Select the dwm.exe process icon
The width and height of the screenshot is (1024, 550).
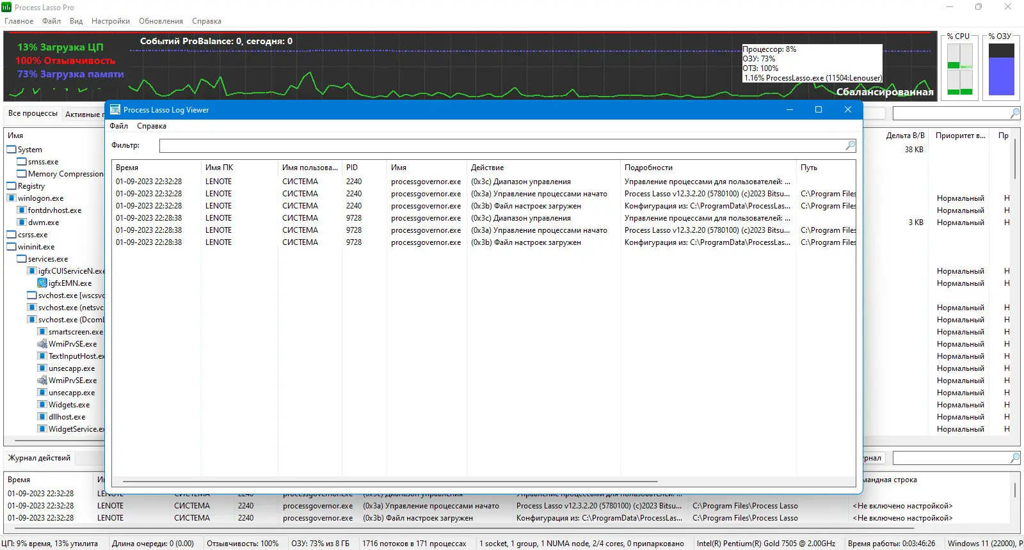pos(22,223)
